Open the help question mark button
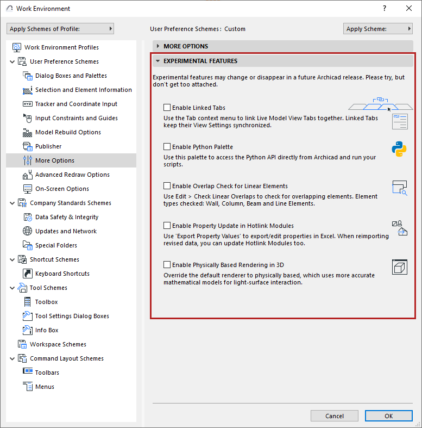Screen dimensions: 422x428 click(385, 8)
